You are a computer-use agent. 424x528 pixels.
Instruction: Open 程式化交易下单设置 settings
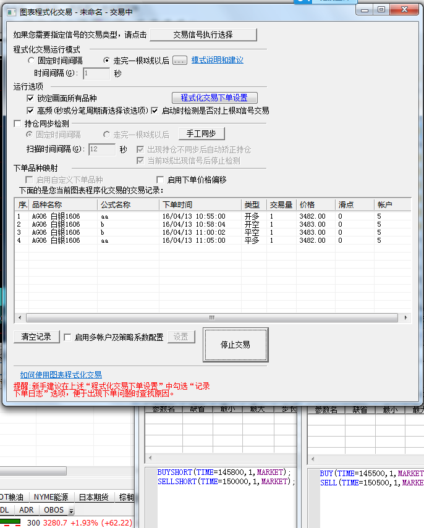tap(214, 98)
